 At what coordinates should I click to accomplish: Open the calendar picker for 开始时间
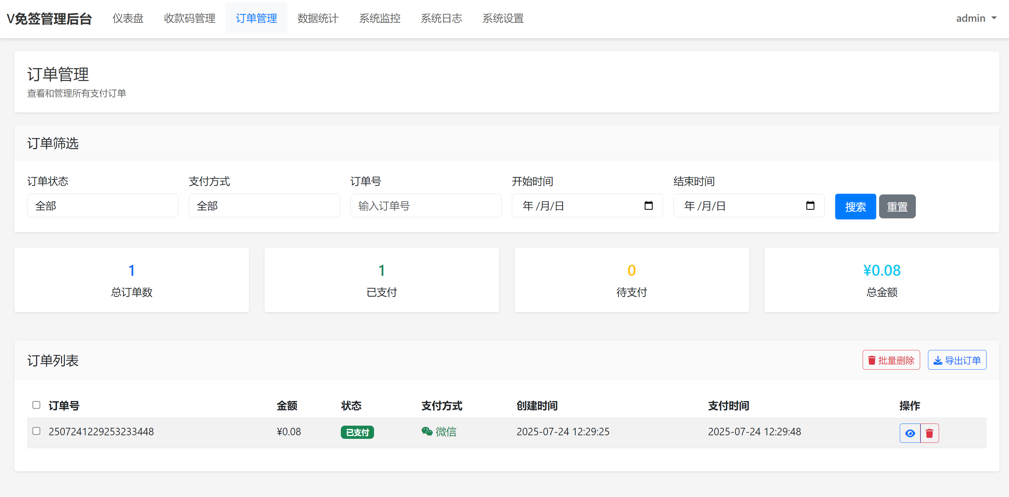coord(649,206)
